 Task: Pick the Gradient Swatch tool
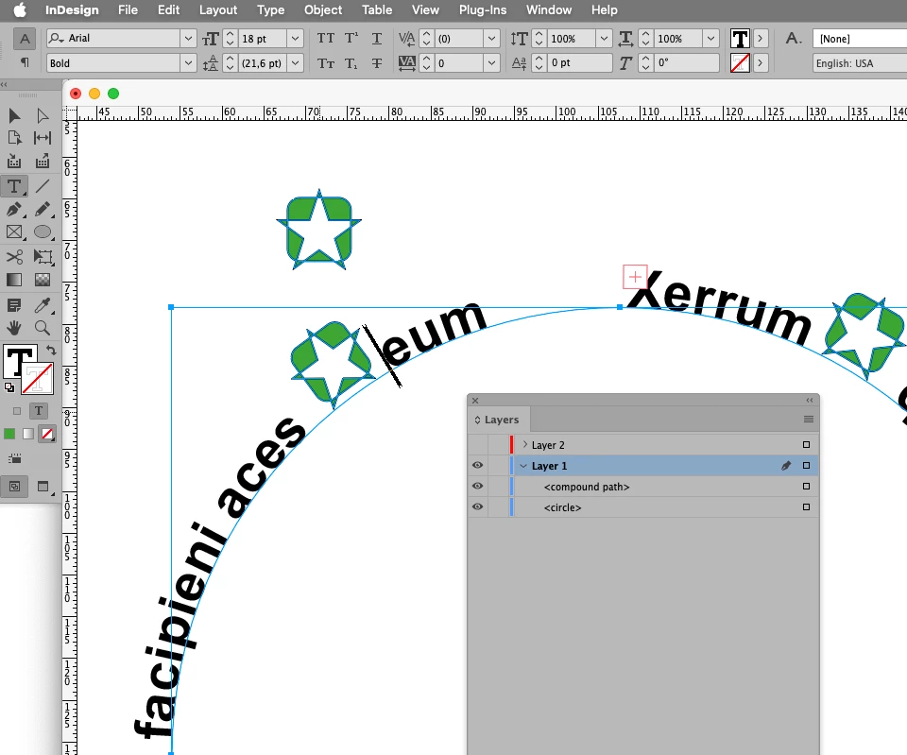point(14,280)
